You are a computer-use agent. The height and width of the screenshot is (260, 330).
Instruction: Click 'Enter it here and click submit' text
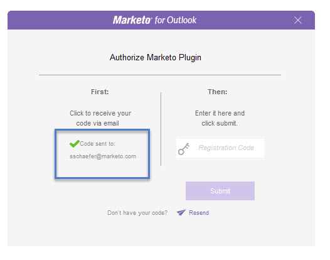220,118
